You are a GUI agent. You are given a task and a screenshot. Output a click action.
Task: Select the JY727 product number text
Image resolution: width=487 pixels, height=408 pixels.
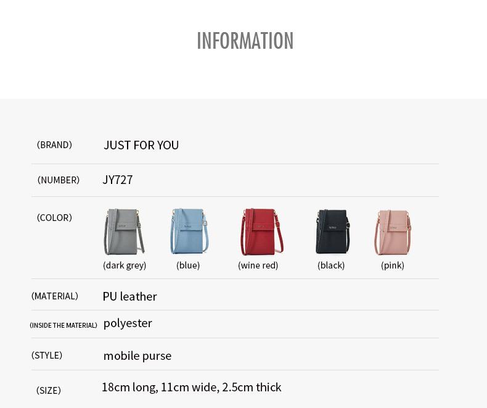click(x=117, y=180)
